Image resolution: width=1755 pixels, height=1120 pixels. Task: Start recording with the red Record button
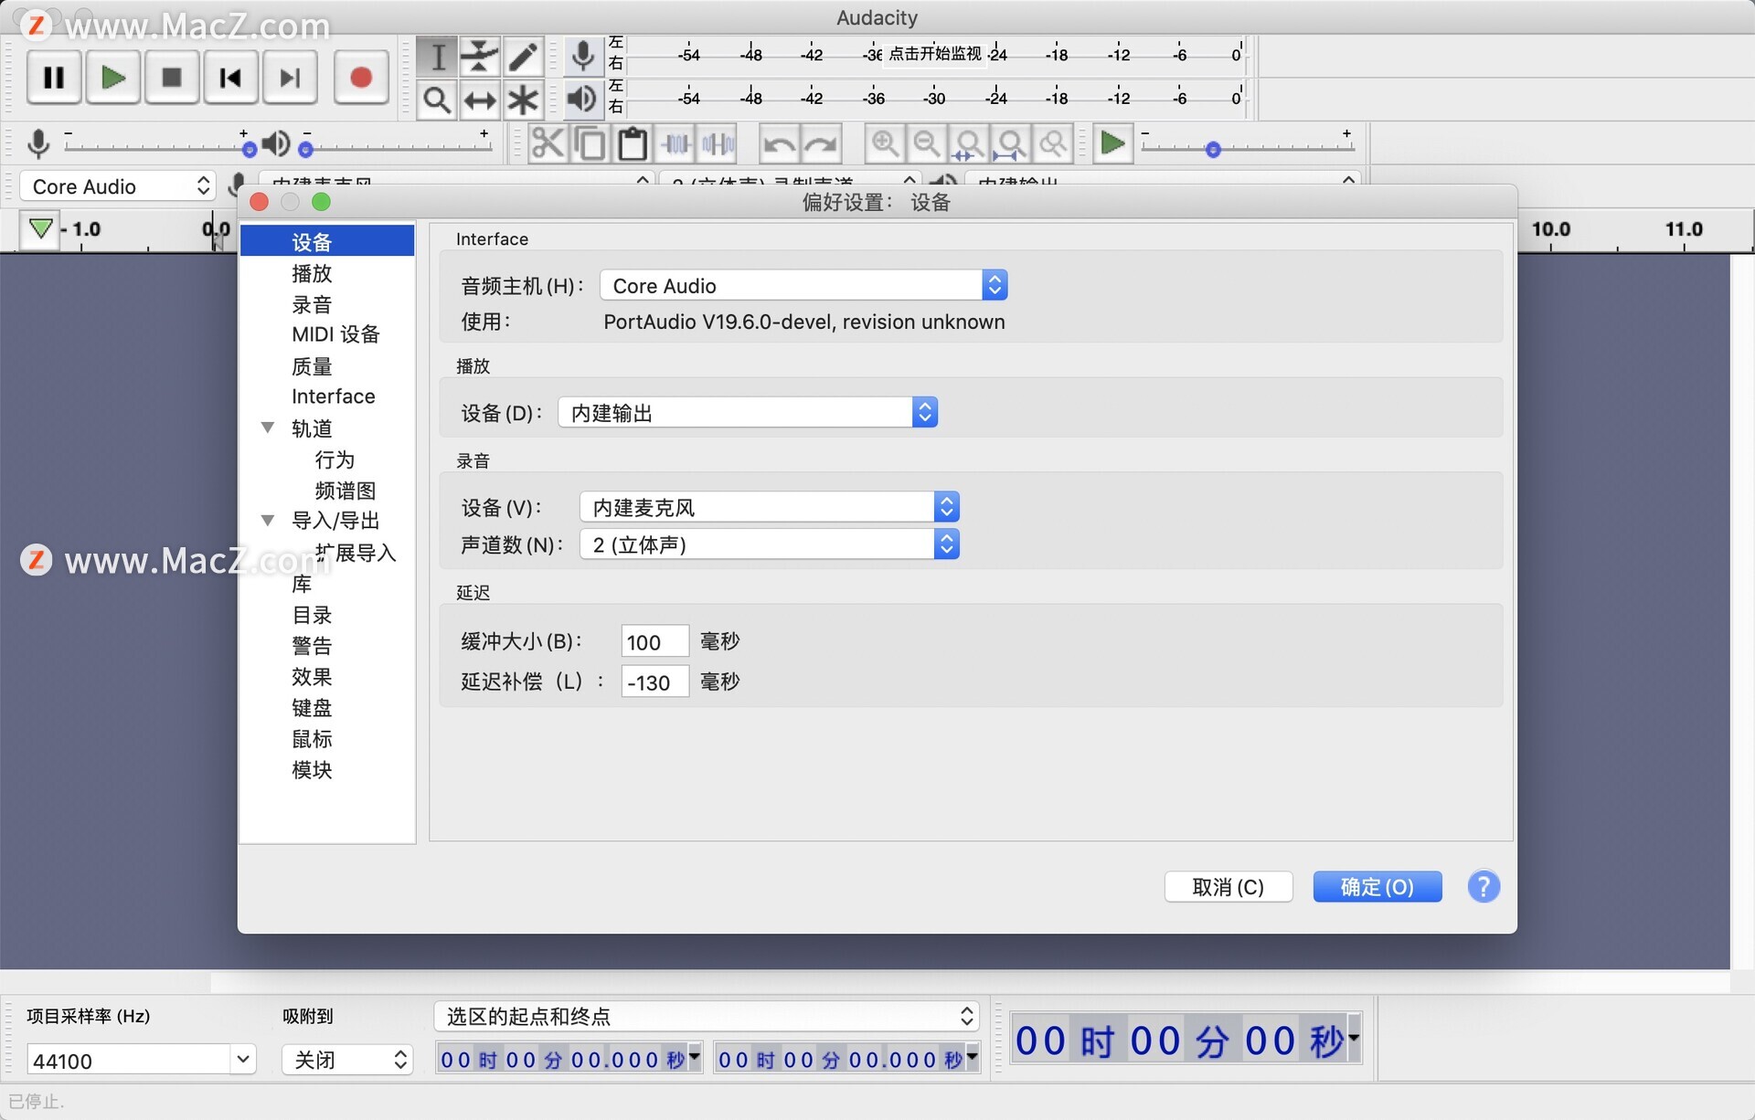tap(361, 78)
